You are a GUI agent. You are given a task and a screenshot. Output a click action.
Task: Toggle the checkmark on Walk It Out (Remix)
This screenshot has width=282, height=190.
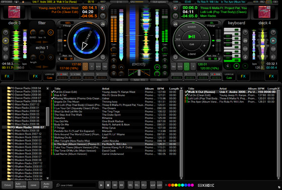(186, 92)
